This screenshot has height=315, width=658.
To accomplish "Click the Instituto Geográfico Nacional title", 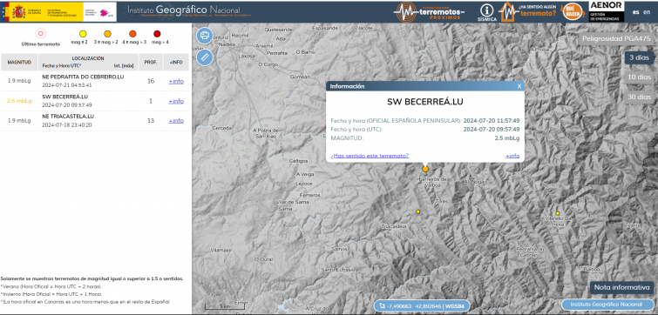I will click(183, 10).
